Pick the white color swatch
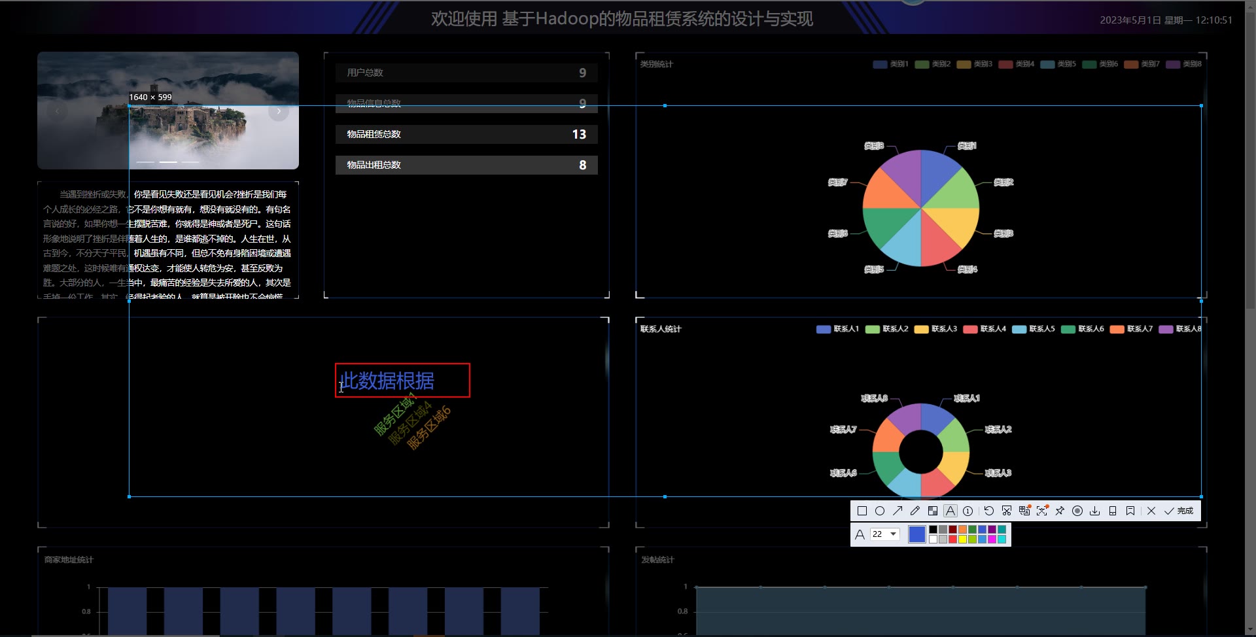Viewport: 1256px width, 637px height. (x=933, y=540)
